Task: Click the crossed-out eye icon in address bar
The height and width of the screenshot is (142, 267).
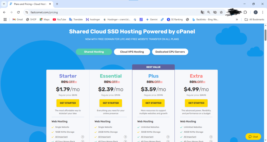Action: click(x=215, y=12)
